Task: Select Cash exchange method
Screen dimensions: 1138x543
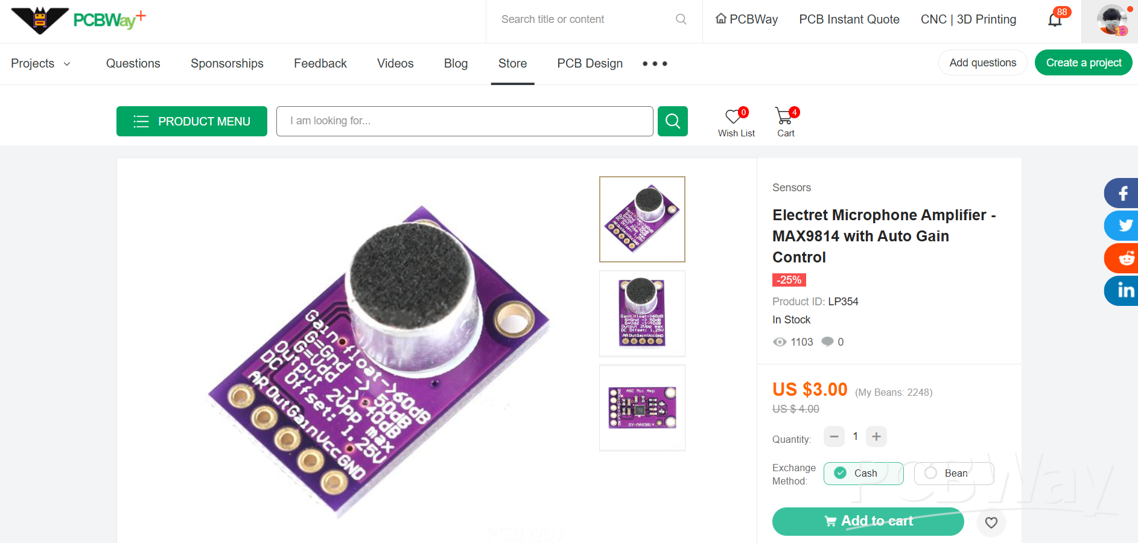Action: click(863, 474)
